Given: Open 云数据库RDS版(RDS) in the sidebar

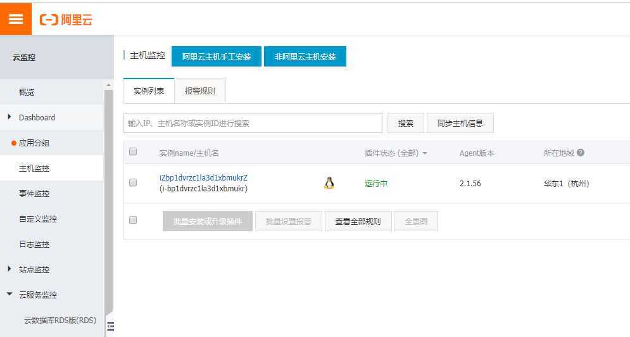Looking at the screenshot, I should [60, 320].
